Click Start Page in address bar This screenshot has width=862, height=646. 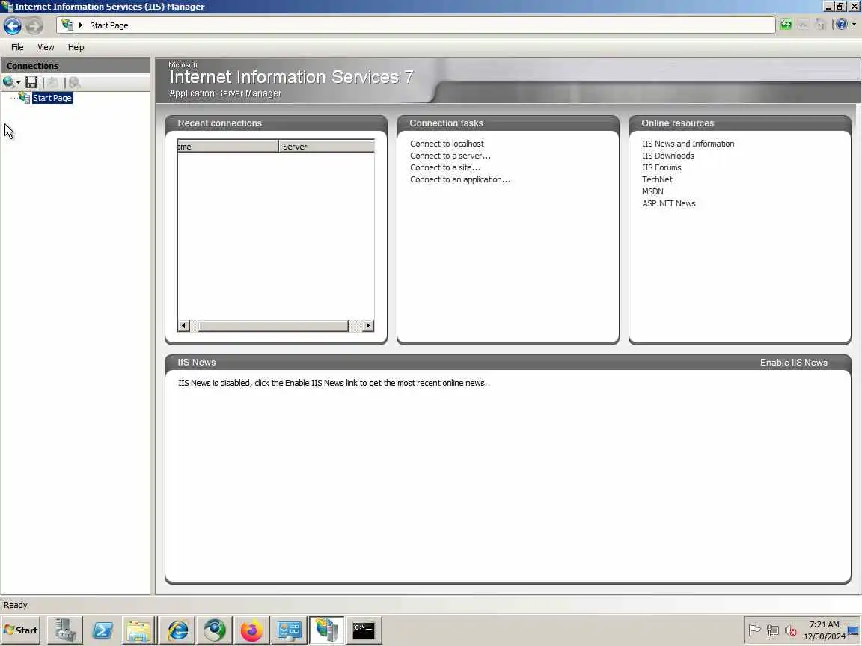click(108, 25)
